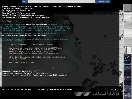This screenshot has height=99, width=132.
Task: Click the previous track button
Action: pyautogui.click(x=125, y=97)
